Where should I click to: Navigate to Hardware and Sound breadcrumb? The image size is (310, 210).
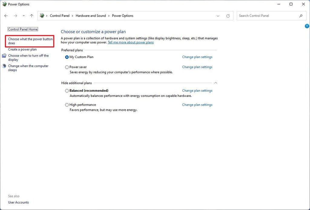tap(91, 15)
